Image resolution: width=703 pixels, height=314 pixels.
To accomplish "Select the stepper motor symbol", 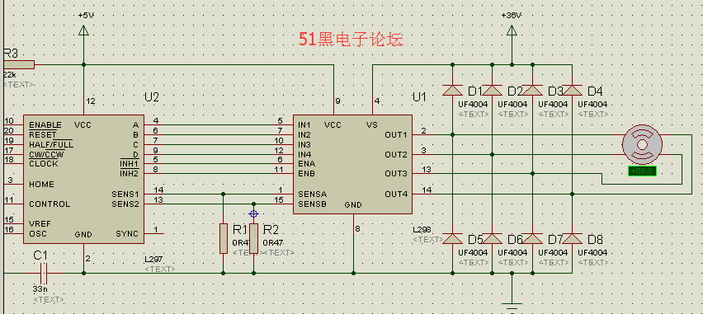I will coord(642,144).
